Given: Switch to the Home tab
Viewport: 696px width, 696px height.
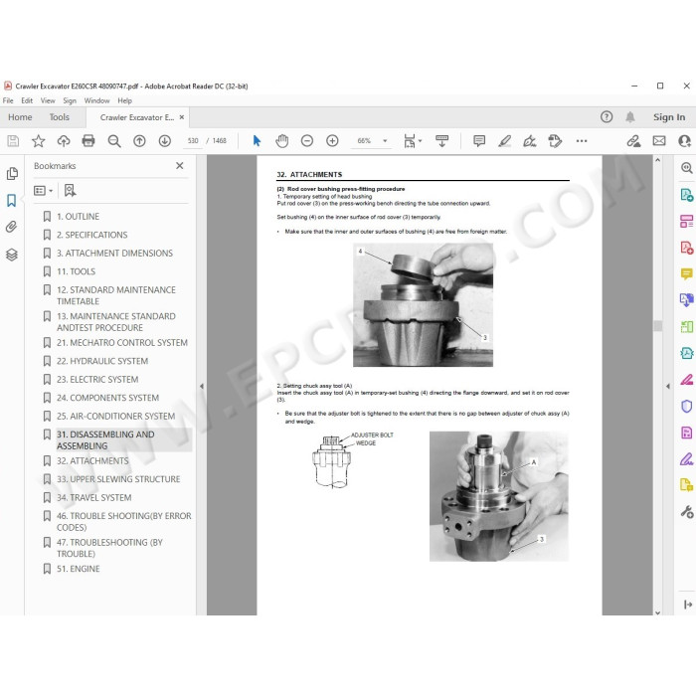Looking at the screenshot, I should click(20, 117).
